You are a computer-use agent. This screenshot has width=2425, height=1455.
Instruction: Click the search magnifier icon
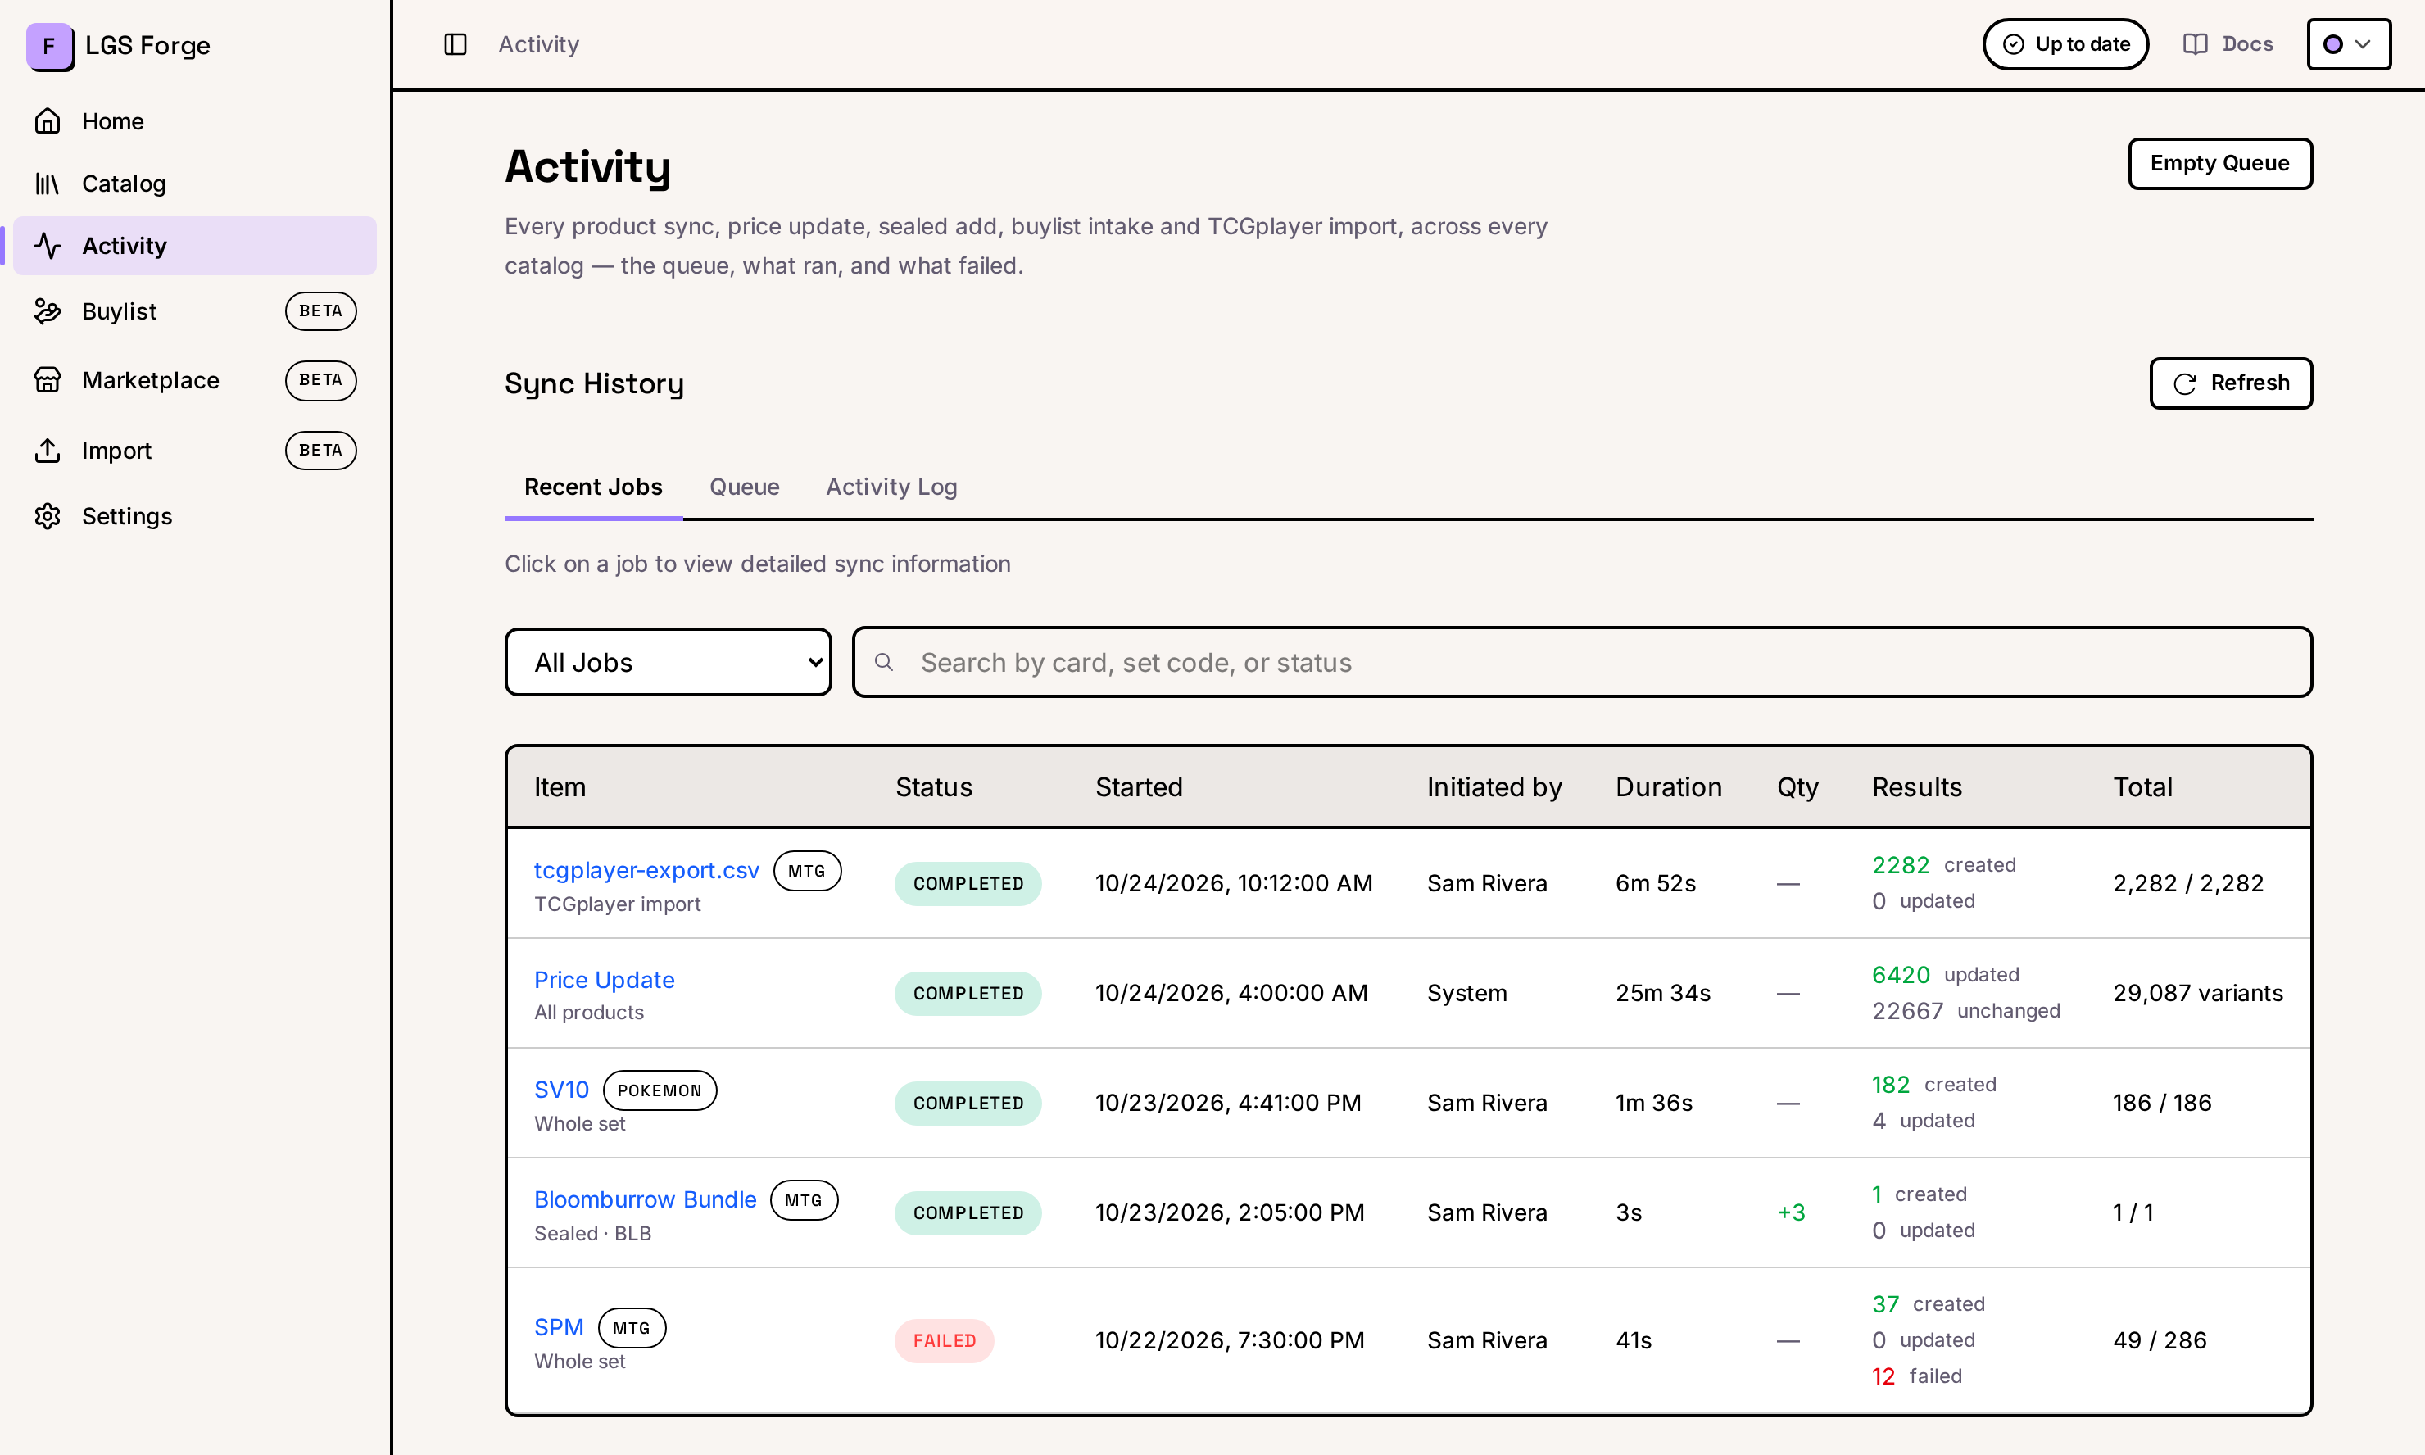[x=884, y=663]
